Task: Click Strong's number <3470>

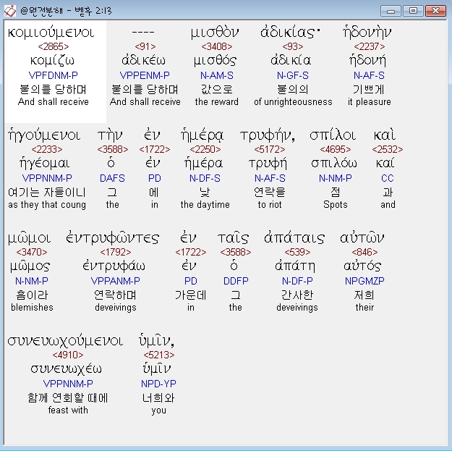Action: (32, 252)
